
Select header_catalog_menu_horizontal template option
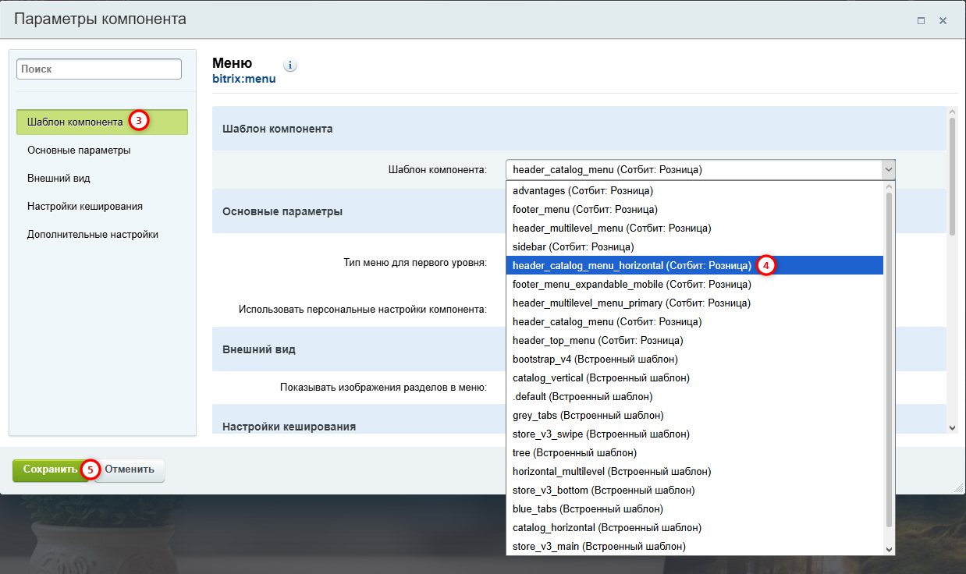(x=694, y=265)
